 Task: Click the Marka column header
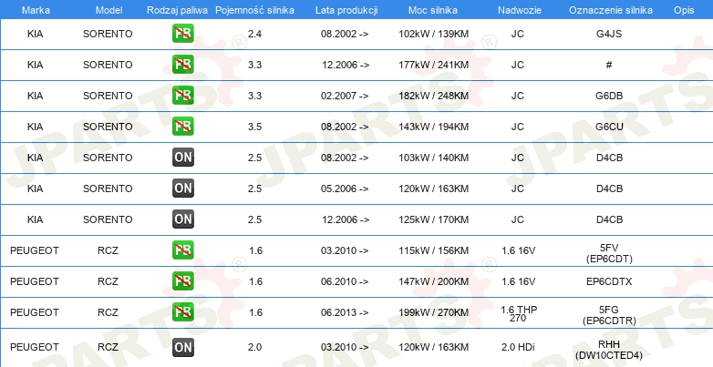(36, 10)
